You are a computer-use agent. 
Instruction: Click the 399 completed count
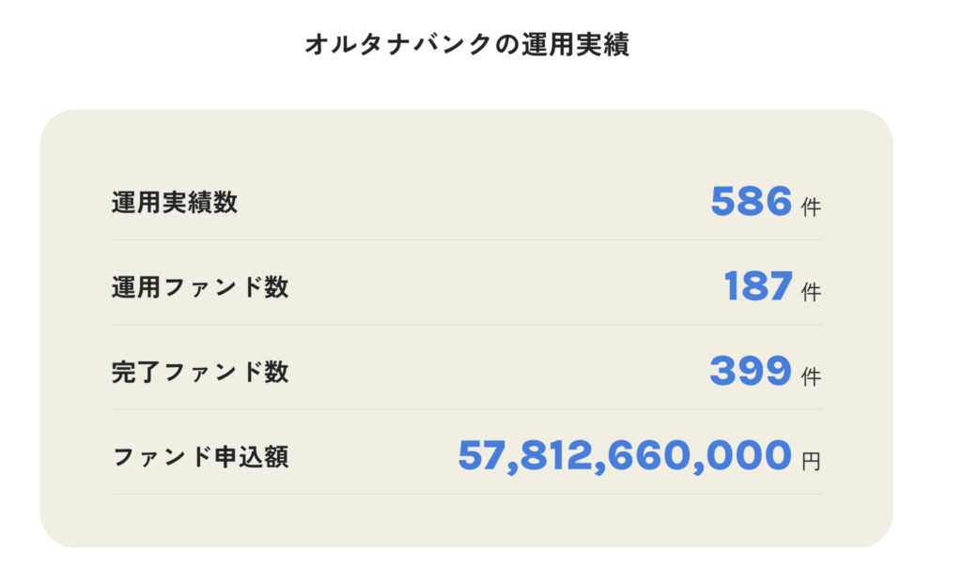751,371
